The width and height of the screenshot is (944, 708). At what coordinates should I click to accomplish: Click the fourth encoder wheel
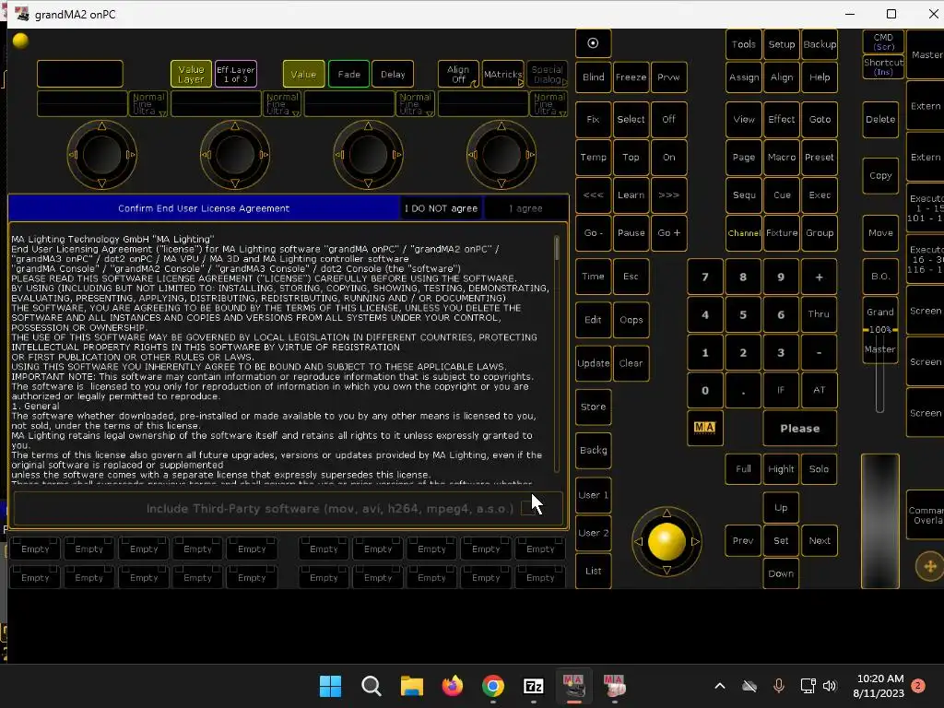point(501,155)
